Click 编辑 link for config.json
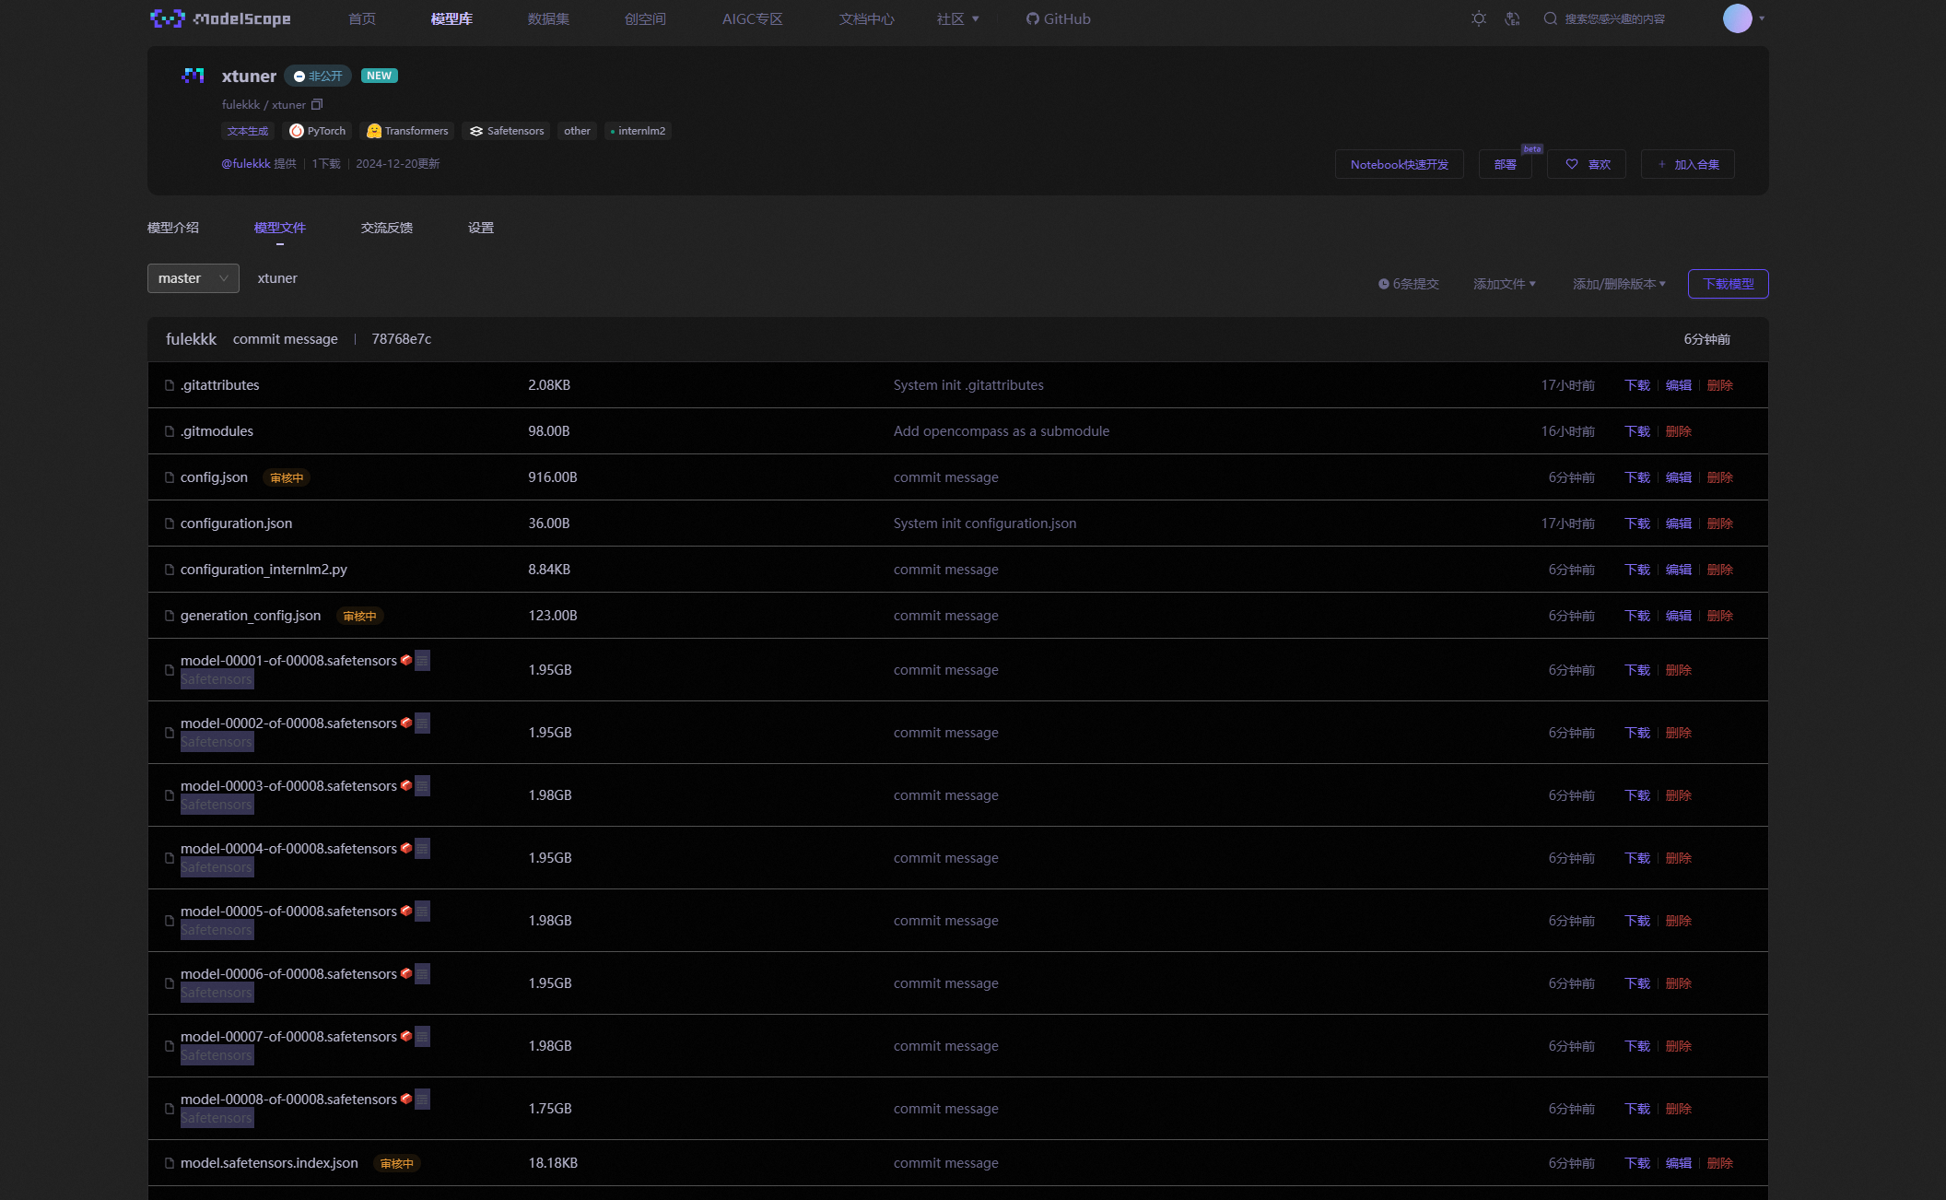The image size is (1946, 1200). pos(1678,477)
